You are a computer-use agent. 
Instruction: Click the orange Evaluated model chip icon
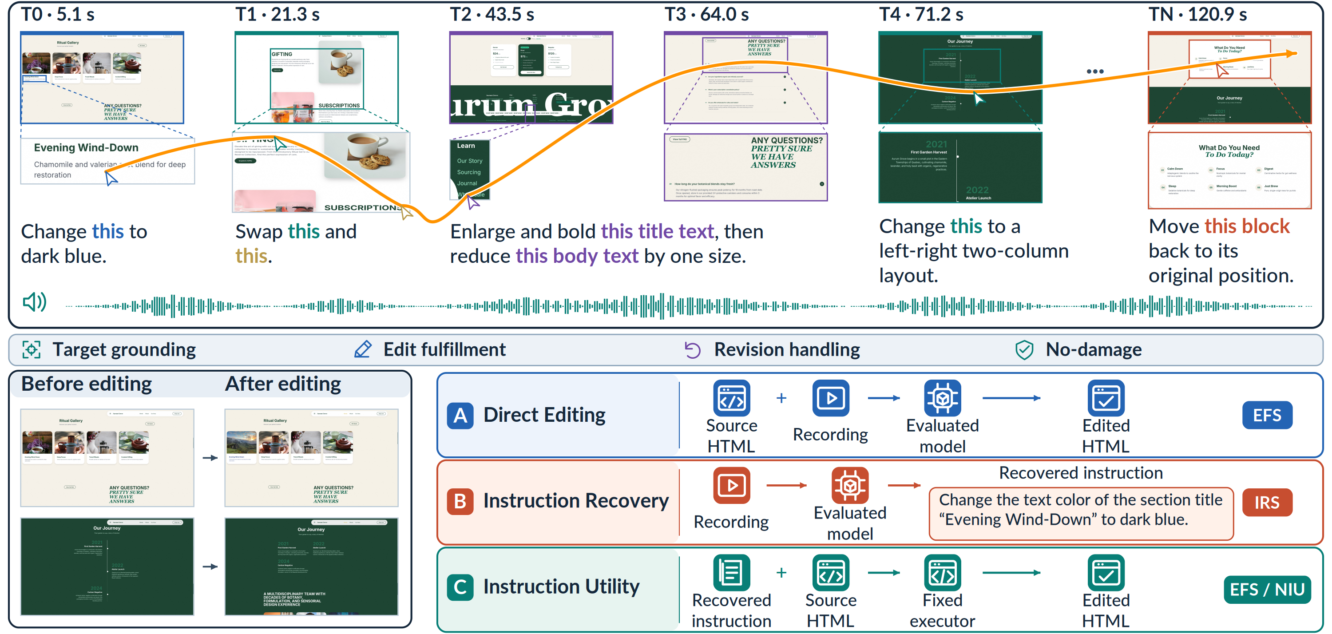[850, 486]
